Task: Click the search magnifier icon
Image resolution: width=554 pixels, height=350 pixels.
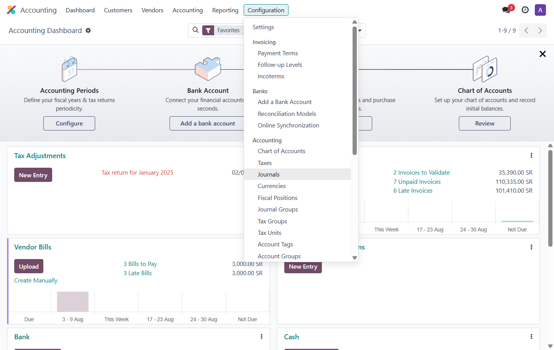Action: (196, 30)
